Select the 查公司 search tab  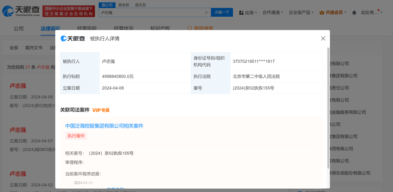[x=107, y=5]
